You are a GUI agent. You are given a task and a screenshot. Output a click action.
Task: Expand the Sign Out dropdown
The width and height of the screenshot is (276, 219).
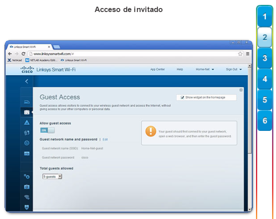[x=234, y=69]
